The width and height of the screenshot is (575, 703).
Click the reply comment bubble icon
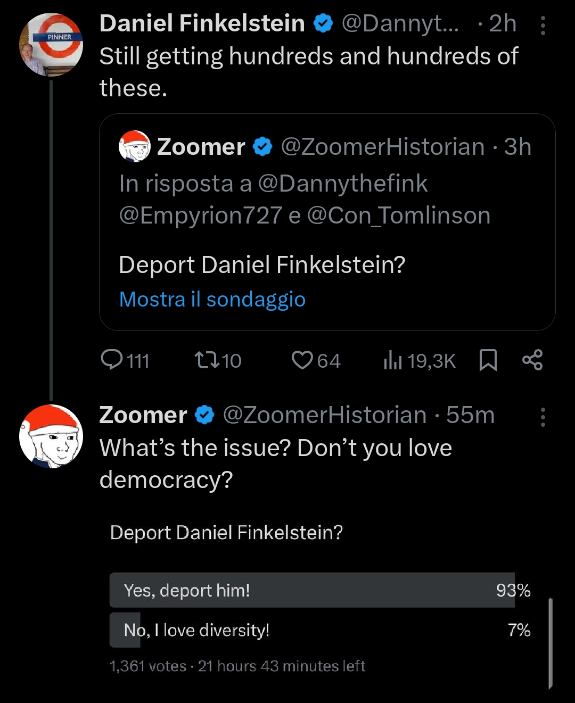[x=112, y=360]
